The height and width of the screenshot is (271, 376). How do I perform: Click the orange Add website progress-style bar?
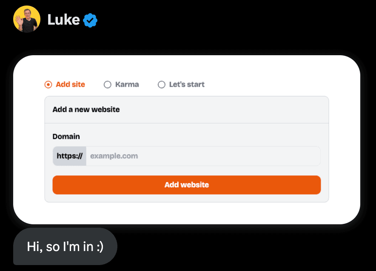click(186, 185)
